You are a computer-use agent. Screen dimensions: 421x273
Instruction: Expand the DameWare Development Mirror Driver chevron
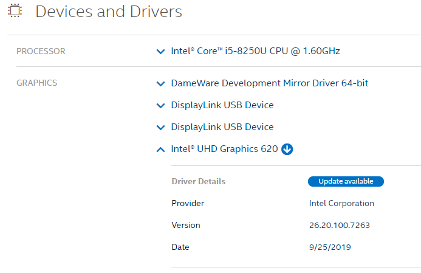[x=160, y=83]
